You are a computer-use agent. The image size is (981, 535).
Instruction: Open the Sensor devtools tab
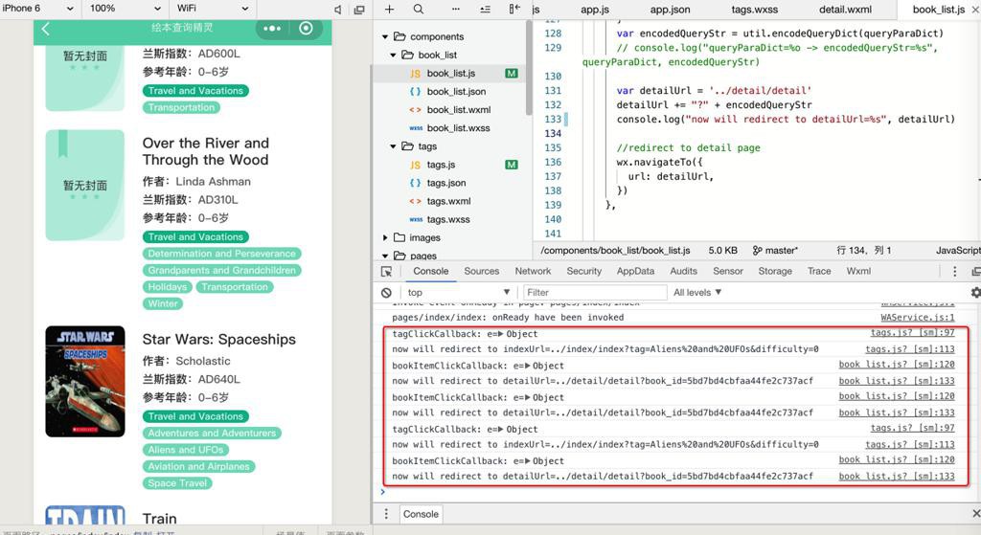[x=728, y=271]
